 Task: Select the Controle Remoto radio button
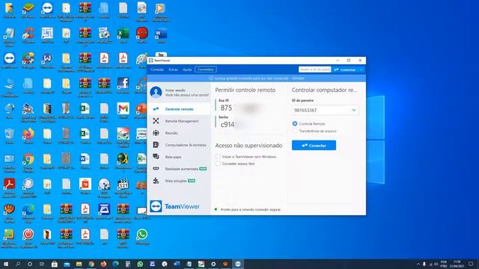pyautogui.click(x=295, y=123)
